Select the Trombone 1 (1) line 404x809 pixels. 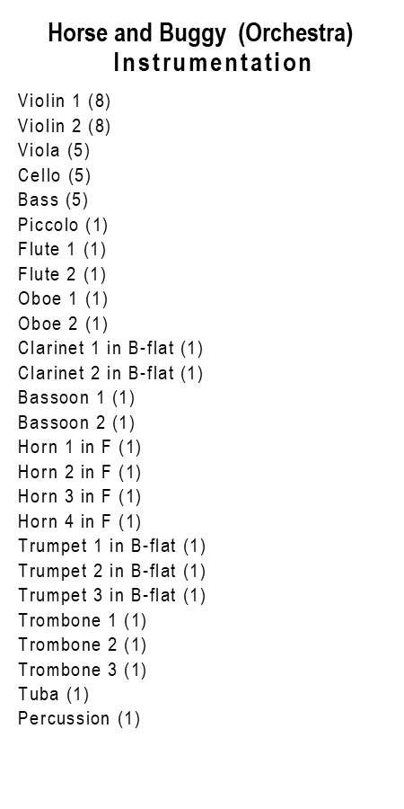click(x=83, y=620)
